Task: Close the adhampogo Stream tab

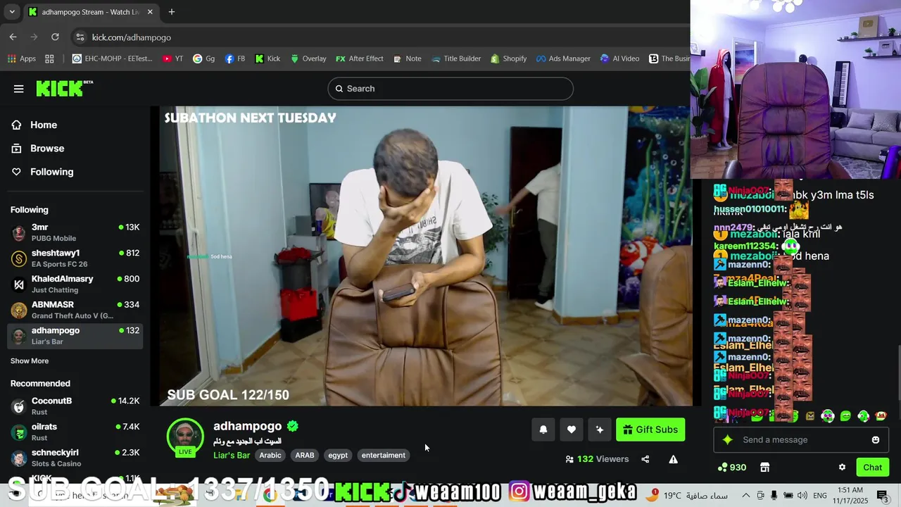Action: tap(150, 12)
